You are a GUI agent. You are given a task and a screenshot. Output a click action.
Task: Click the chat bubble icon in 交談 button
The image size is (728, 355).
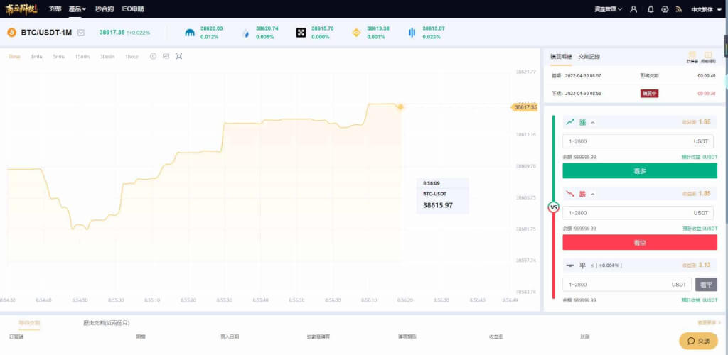click(x=691, y=341)
